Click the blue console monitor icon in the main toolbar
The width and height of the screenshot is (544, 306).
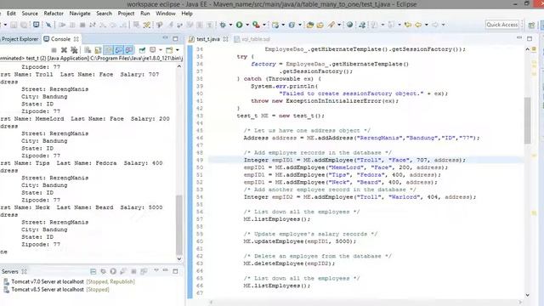click(x=36, y=25)
